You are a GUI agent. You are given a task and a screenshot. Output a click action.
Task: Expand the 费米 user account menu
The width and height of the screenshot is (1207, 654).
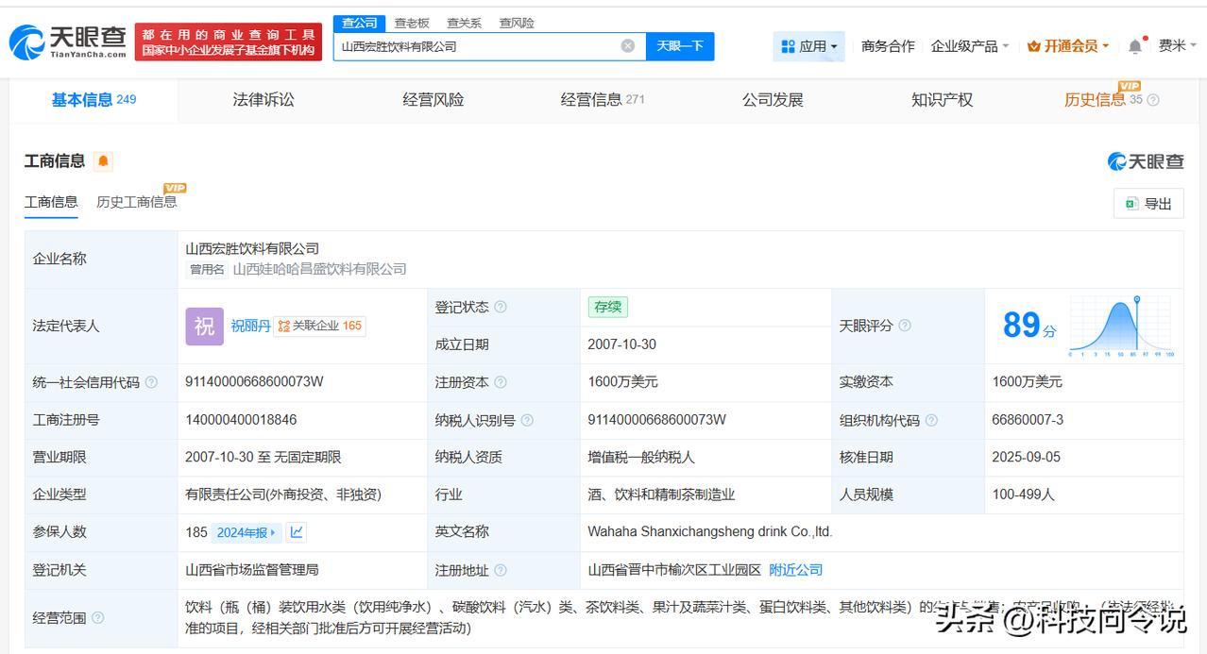[1178, 45]
